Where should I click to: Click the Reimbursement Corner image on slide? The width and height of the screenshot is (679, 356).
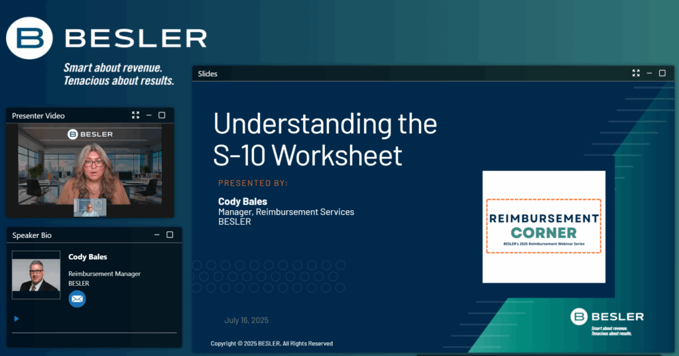point(544,227)
